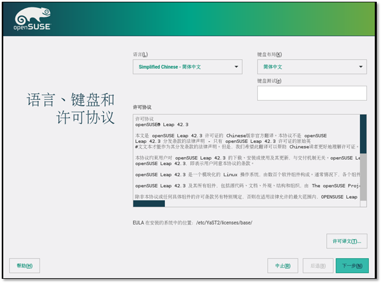382x284 pixels.
Task: Click the license text horizontal scrollbar thumb
Action: coord(149,204)
